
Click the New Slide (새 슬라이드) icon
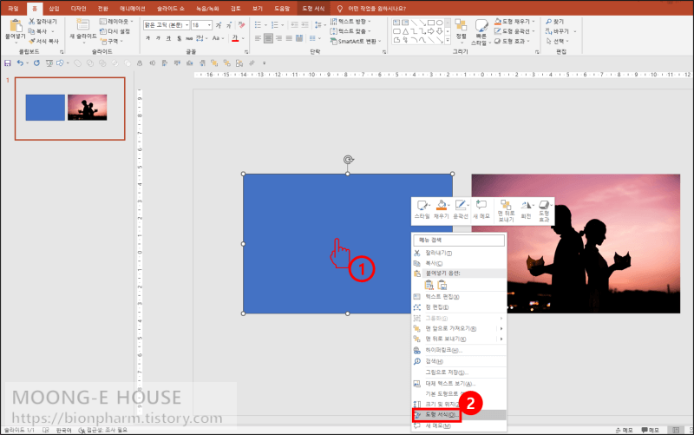coord(82,24)
